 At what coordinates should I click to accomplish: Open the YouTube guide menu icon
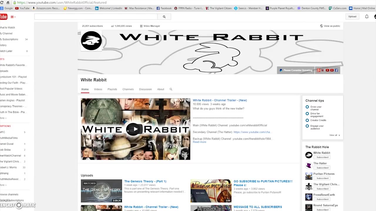pos(13,17)
